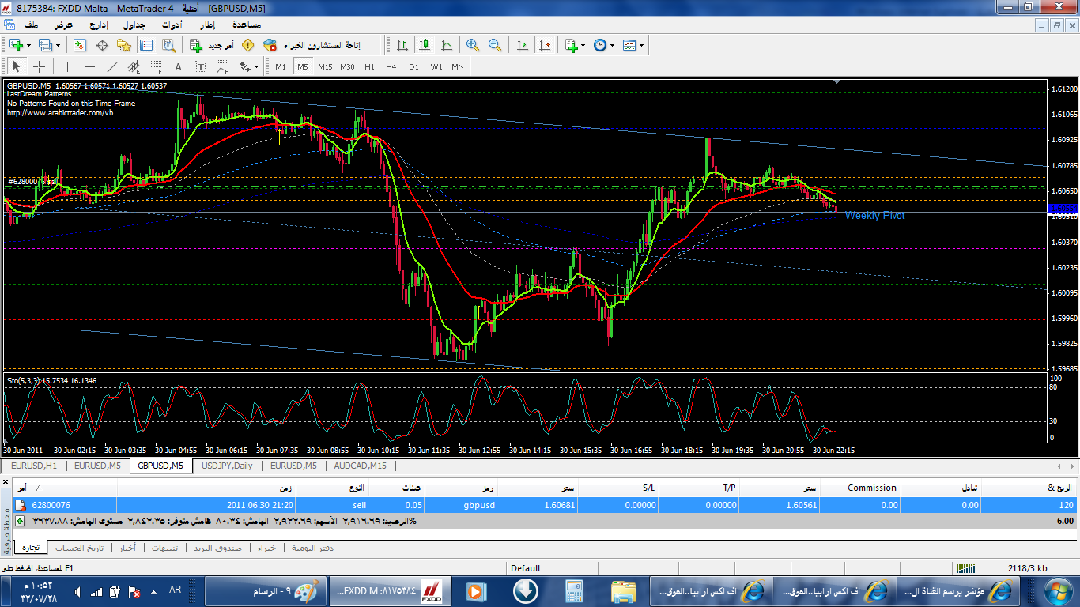Screen dimensions: 1080x607
Task: Select the equidistant channel tool
Action: (x=134, y=66)
